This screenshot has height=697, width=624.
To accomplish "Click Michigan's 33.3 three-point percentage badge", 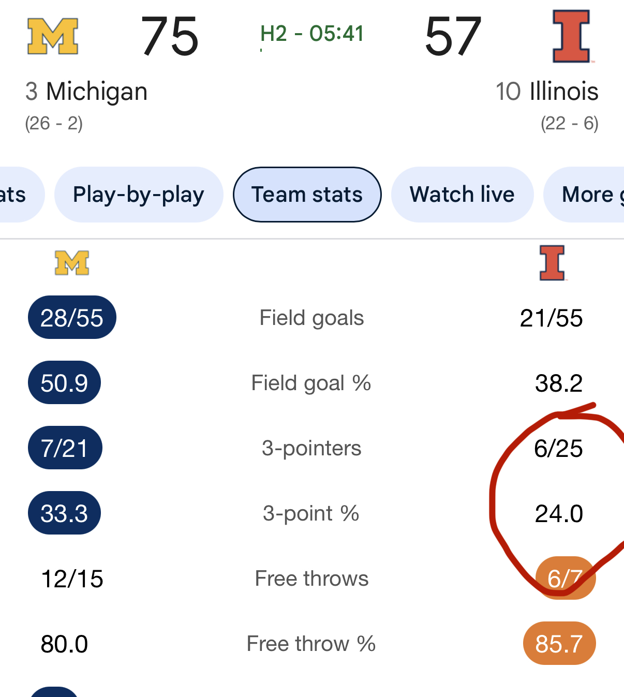I will click(x=64, y=513).
